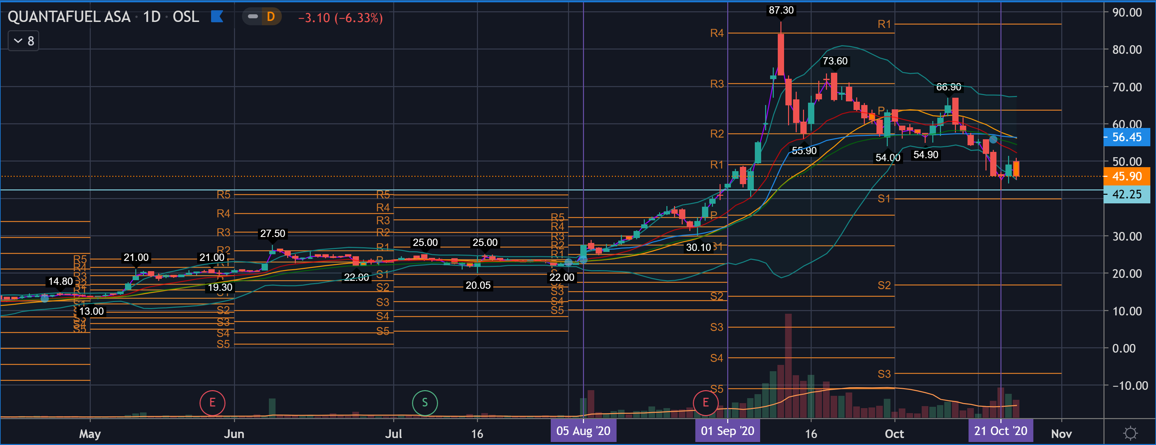Click the grey market status pill

click(x=253, y=17)
